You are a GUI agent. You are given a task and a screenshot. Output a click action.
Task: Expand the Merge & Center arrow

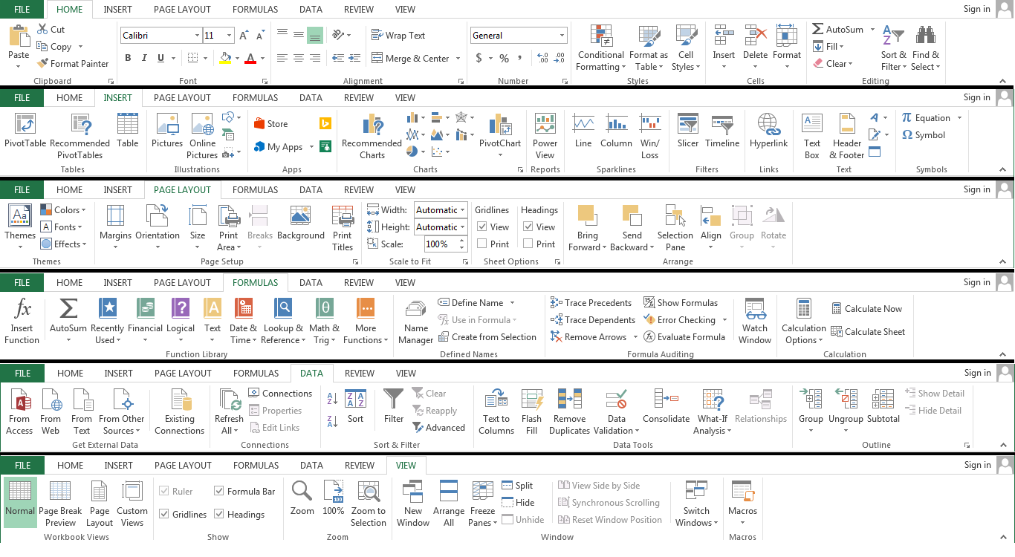click(x=458, y=59)
